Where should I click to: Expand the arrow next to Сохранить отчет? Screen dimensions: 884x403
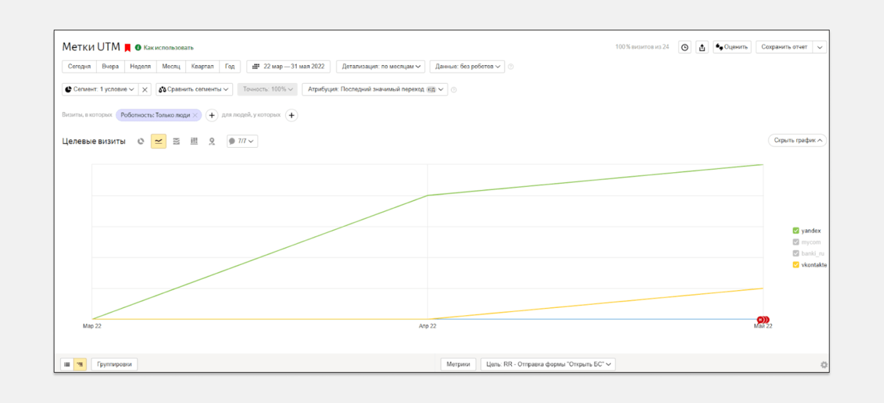[819, 47]
